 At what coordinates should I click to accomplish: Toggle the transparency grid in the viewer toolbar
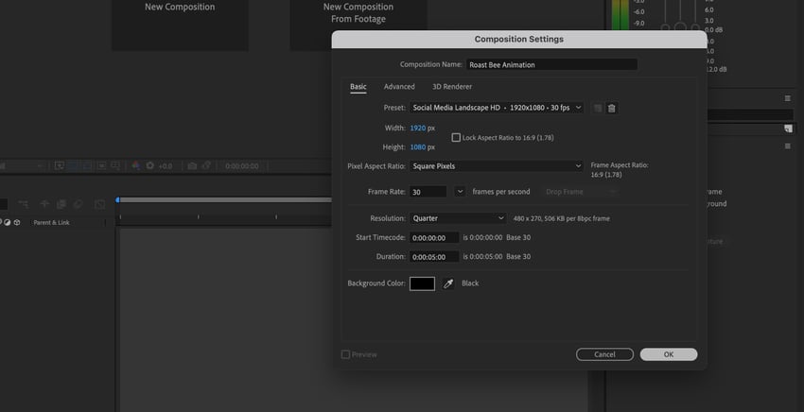[x=74, y=165]
